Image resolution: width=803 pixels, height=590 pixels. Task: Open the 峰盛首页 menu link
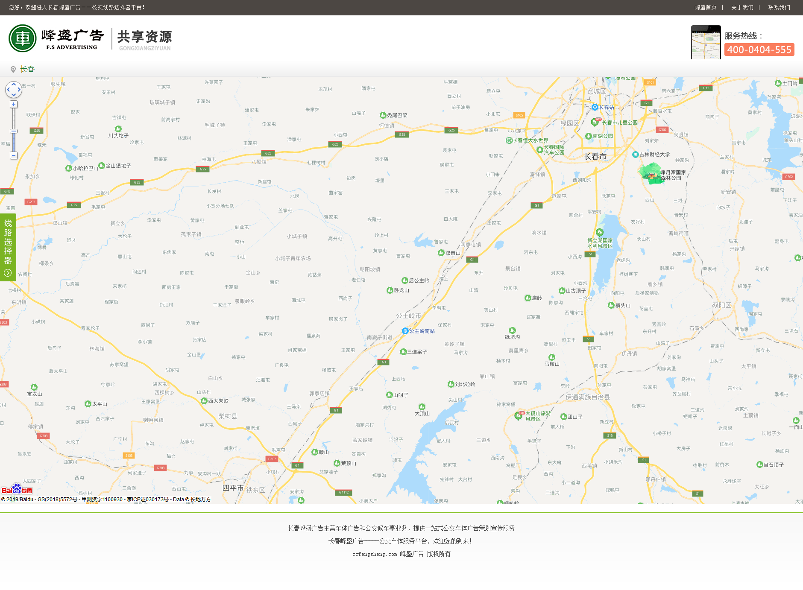click(x=705, y=7)
